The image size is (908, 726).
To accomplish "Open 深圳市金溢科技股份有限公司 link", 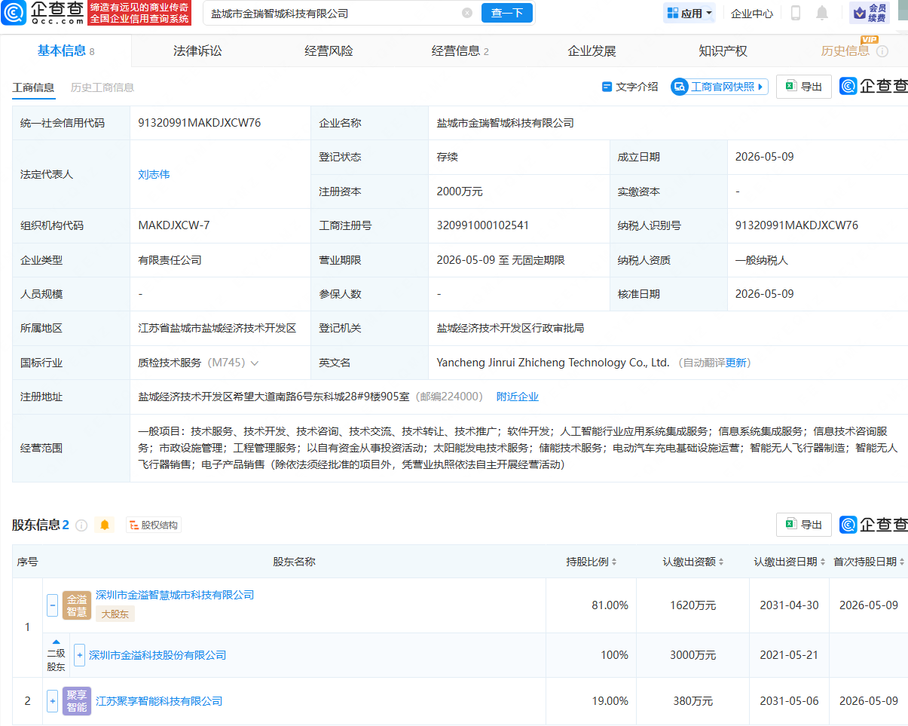I will 157,655.
